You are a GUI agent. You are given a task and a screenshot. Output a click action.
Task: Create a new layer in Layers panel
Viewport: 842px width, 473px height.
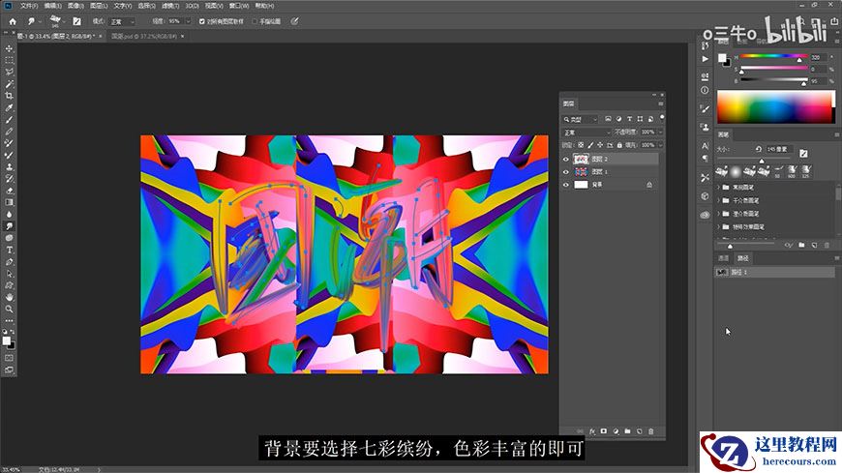point(639,431)
